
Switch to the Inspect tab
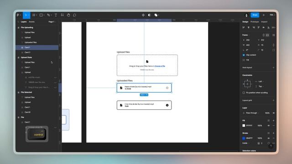(x=264, y=22)
